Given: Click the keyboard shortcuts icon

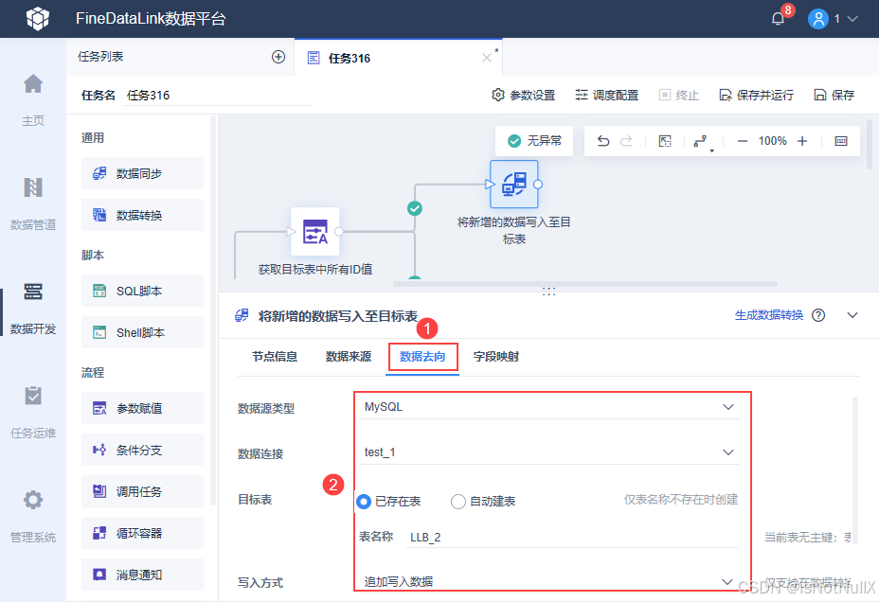Looking at the screenshot, I should click(841, 141).
